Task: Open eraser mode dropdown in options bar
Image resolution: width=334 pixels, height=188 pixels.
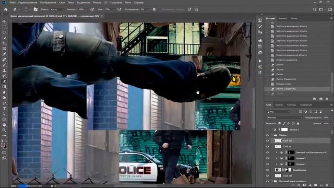Action: pyautogui.click(x=57, y=9)
